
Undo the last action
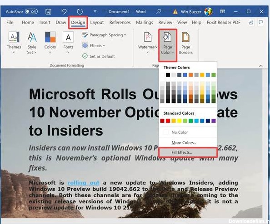64,12
